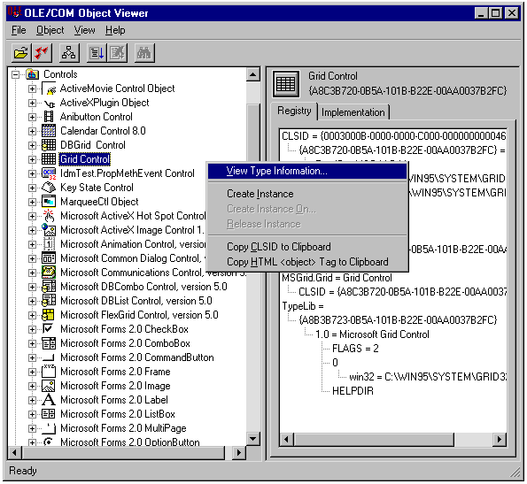Choose Create Instance from context menu

(307, 194)
